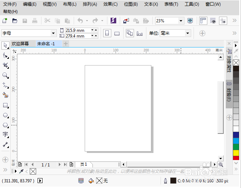This screenshot has height=188, width=241.
Task: Click the page height field 279.4 mm
Action: pos(78,36)
